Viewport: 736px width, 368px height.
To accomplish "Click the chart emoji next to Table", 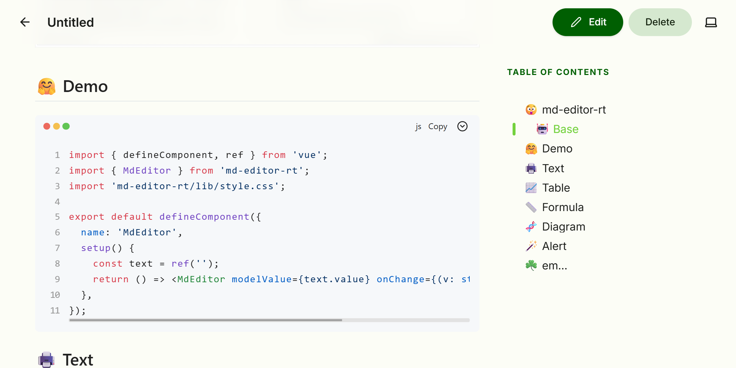I will click(x=531, y=188).
